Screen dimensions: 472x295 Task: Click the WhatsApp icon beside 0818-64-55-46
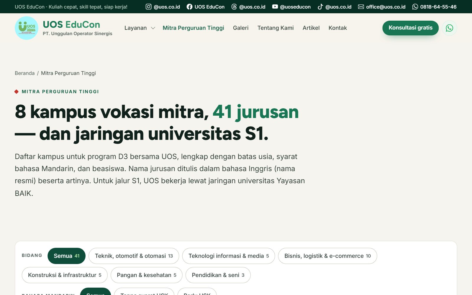click(x=415, y=7)
